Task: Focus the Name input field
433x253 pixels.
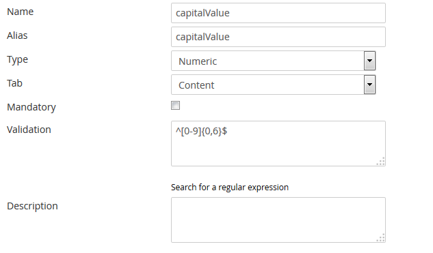Action: [278, 13]
